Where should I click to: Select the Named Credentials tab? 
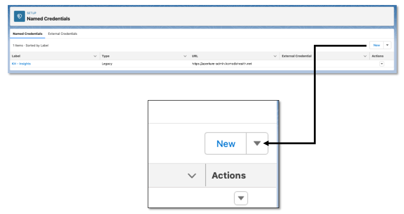click(x=27, y=34)
